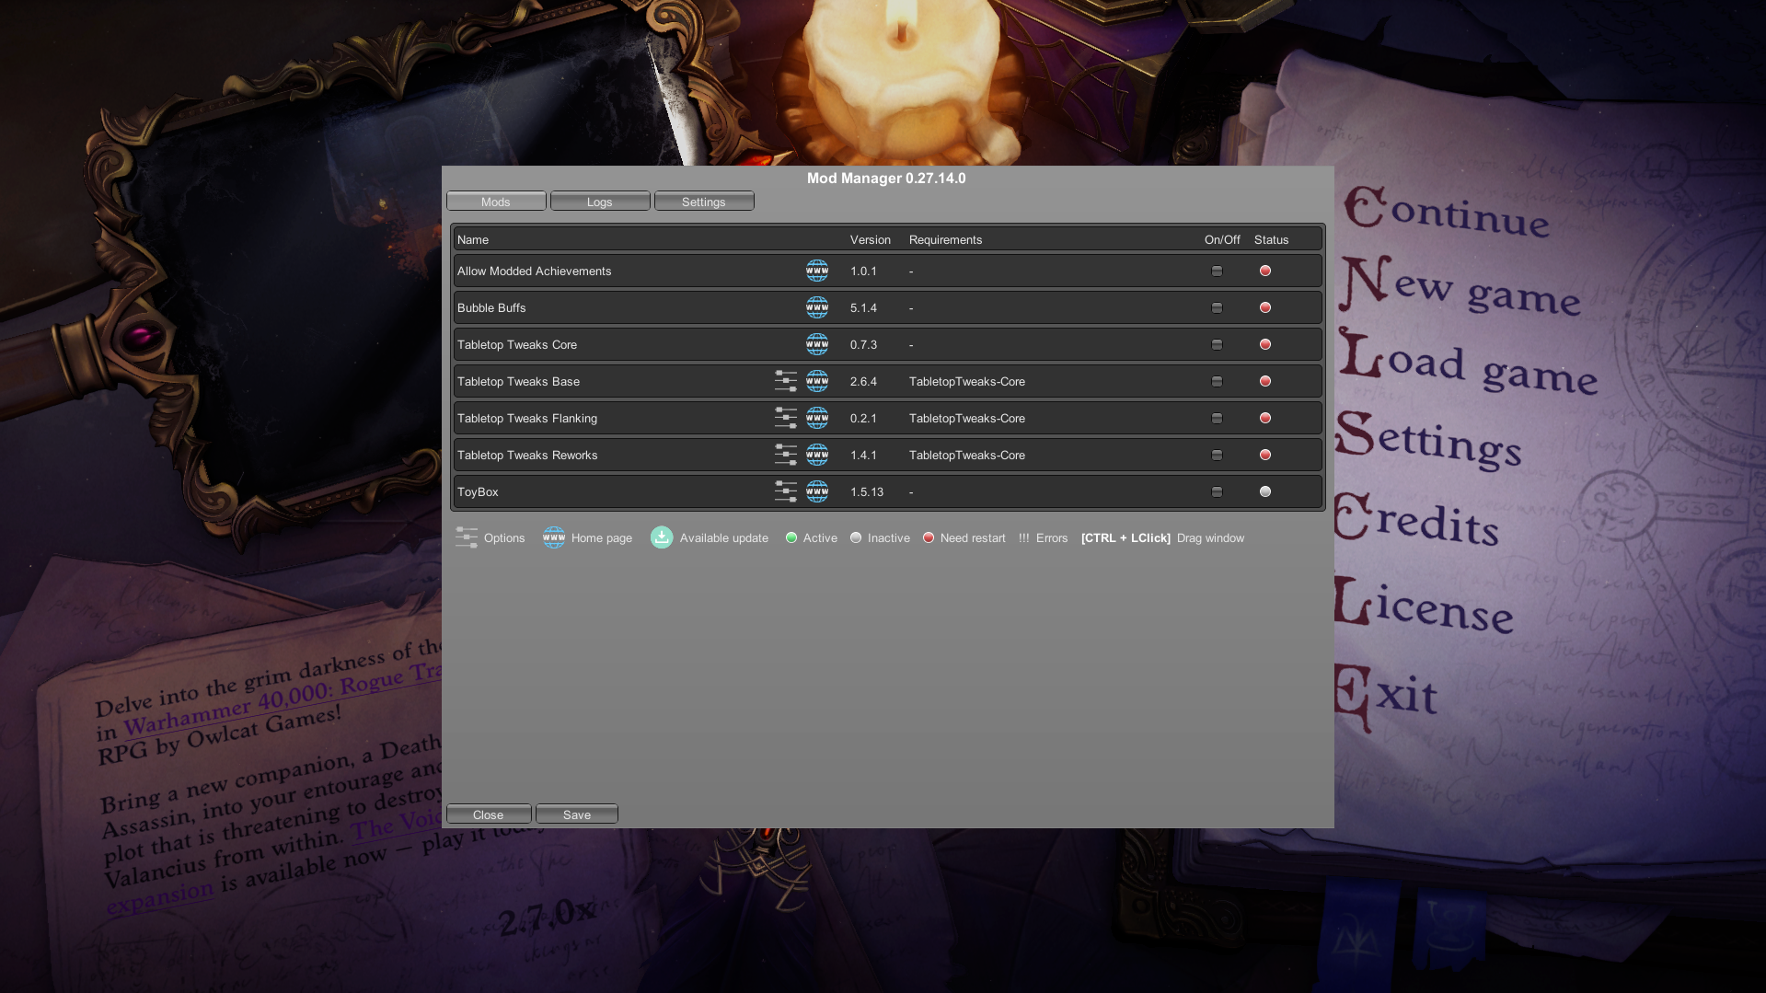Select the Tabletop Tweaks Reworks mod name
Screen dimensions: 1766x993
tap(527, 455)
